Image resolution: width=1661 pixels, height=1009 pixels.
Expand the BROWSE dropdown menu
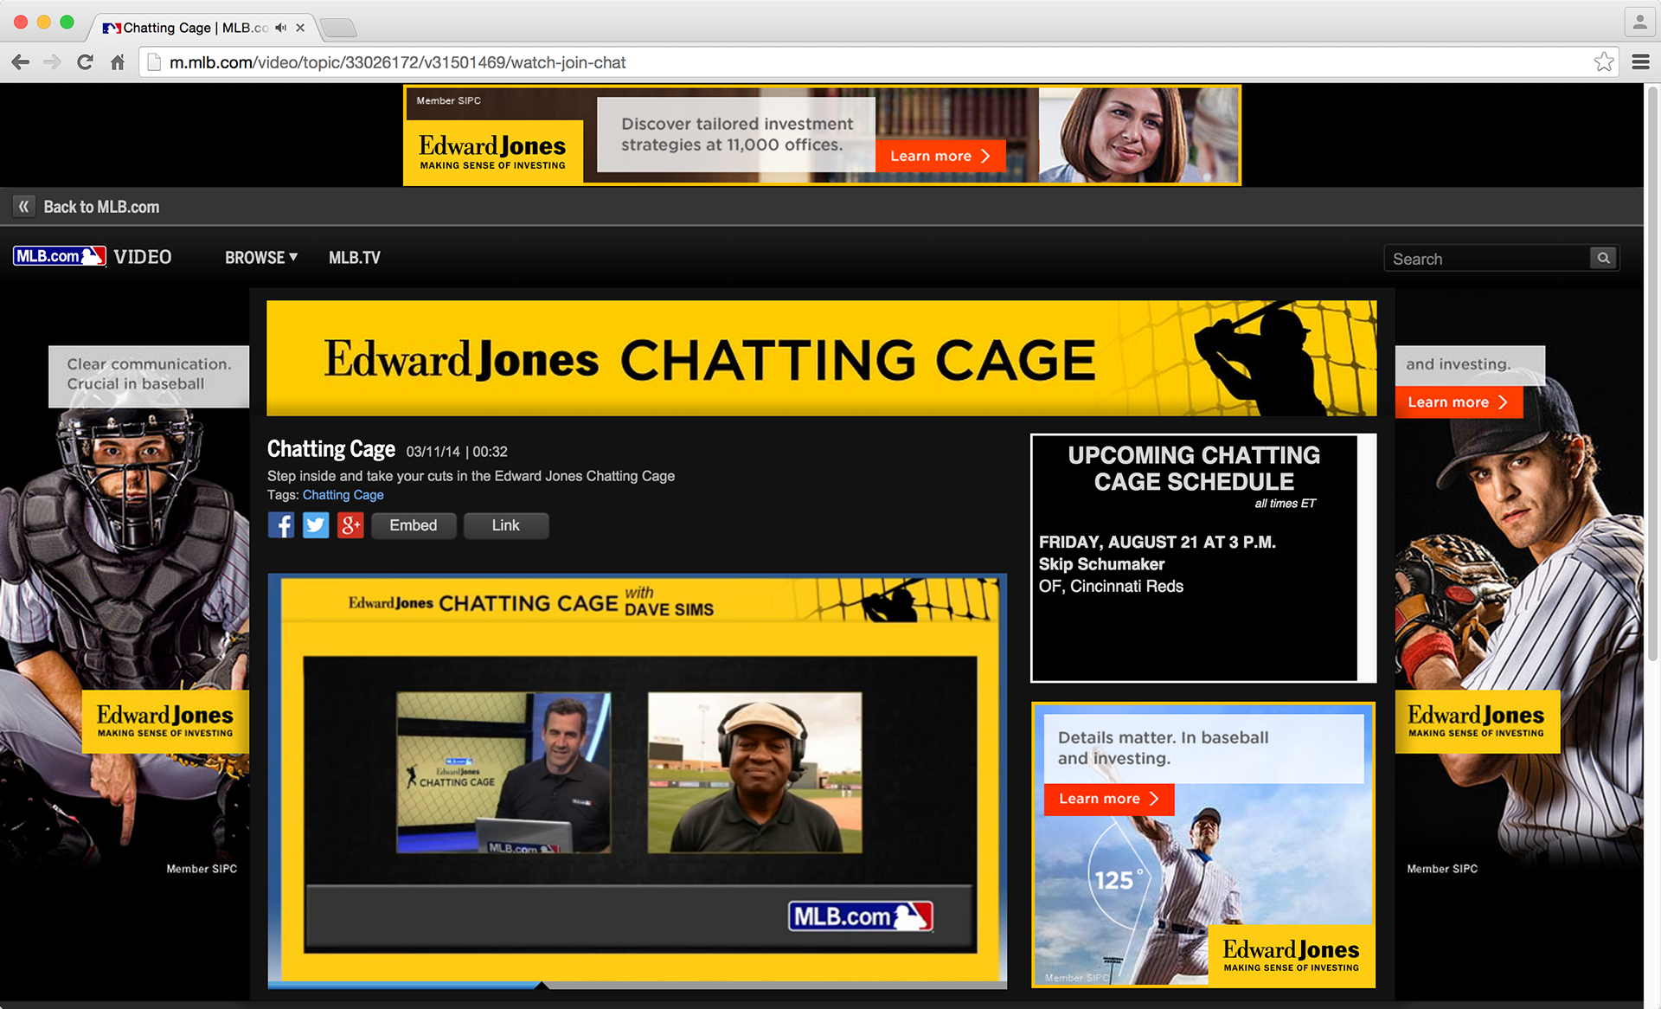261,258
